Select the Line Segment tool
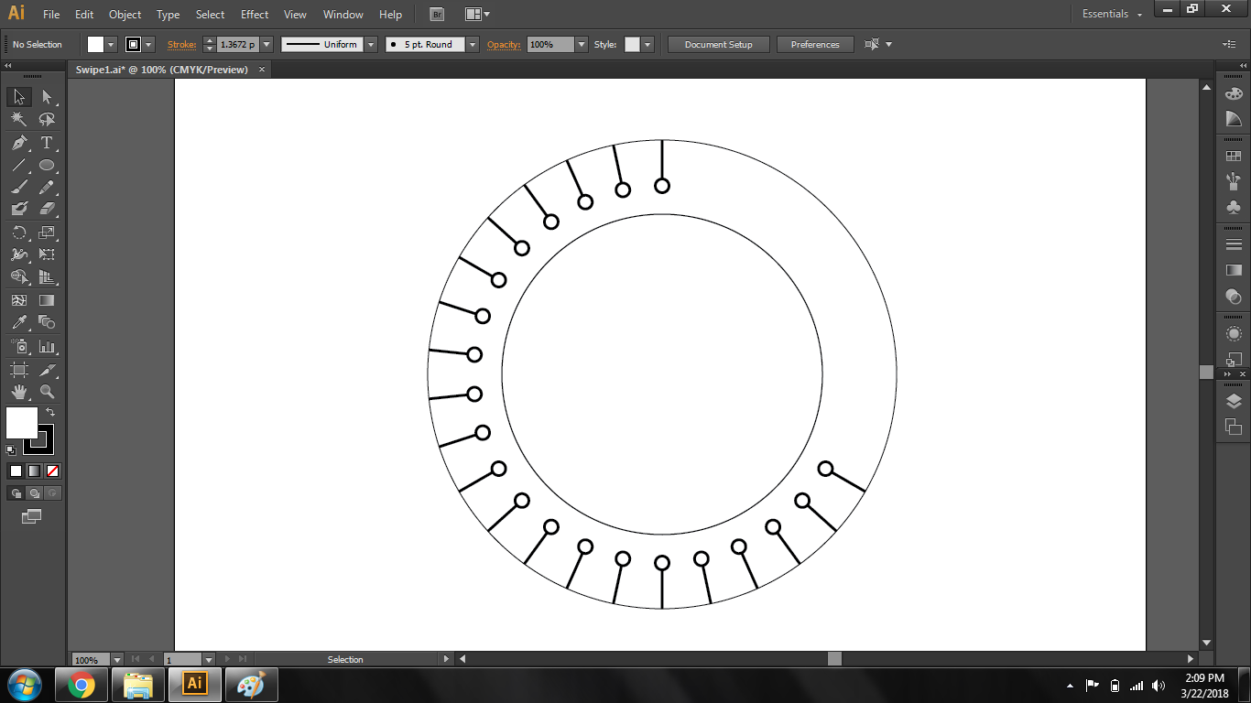This screenshot has height=703, width=1251. click(18, 166)
